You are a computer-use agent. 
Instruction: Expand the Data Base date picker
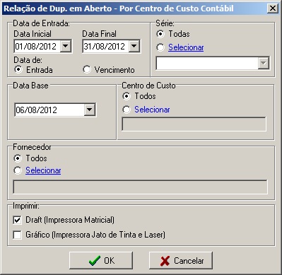[90, 110]
